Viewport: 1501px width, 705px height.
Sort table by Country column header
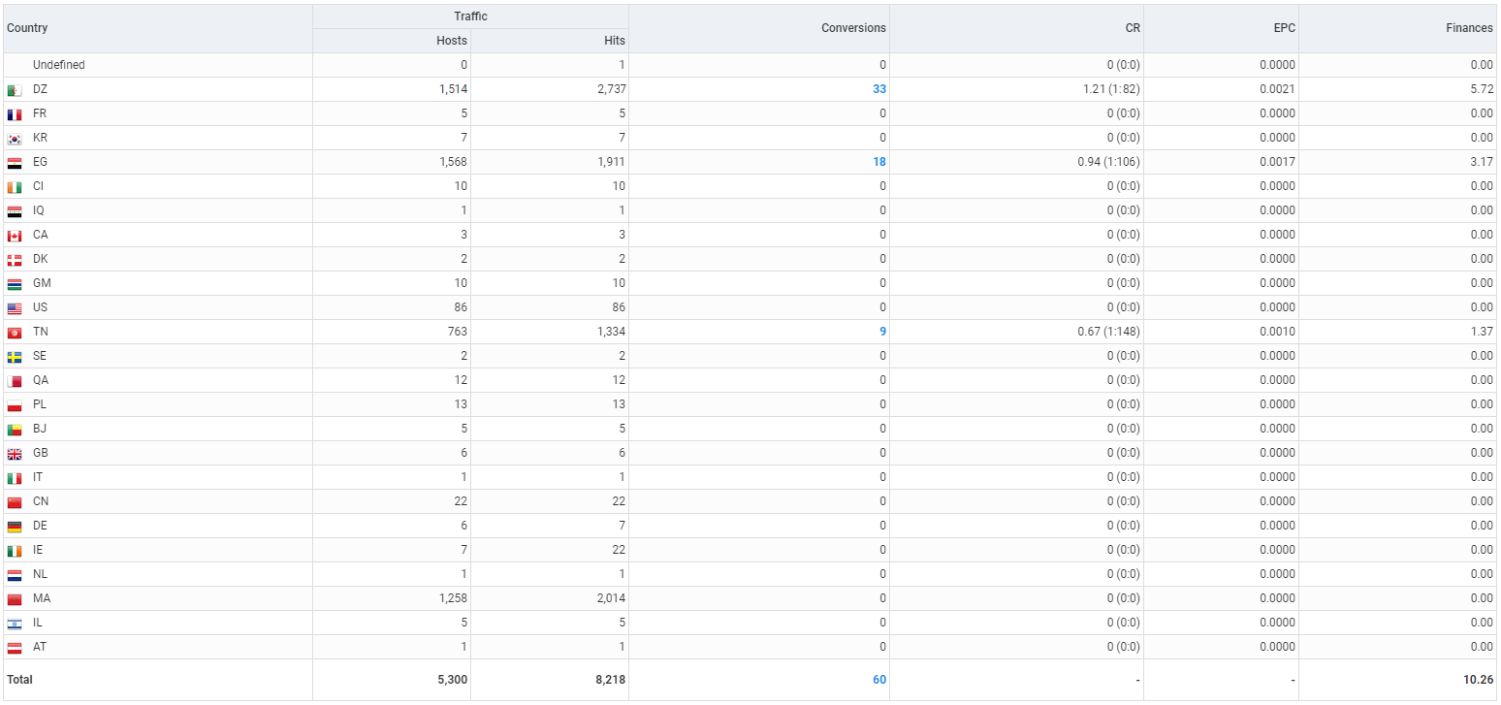click(27, 28)
